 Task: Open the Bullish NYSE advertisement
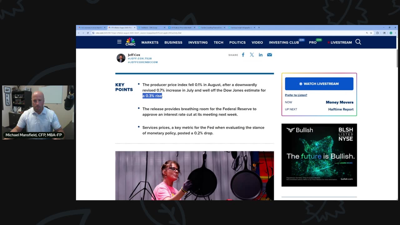319,155
